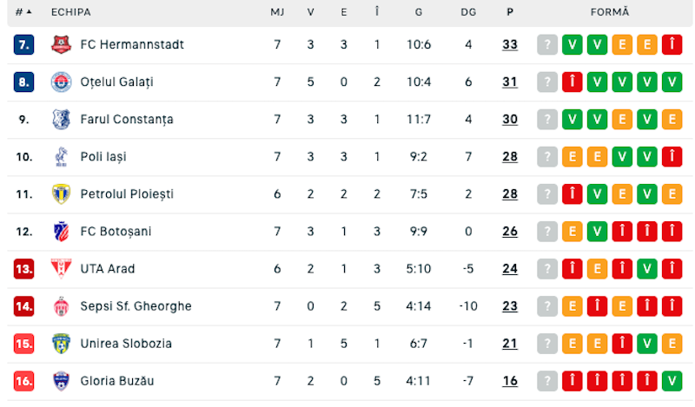The width and height of the screenshot is (695, 407).
Task: Sort by the DG goal difference header
Action: (x=468, y=12)
